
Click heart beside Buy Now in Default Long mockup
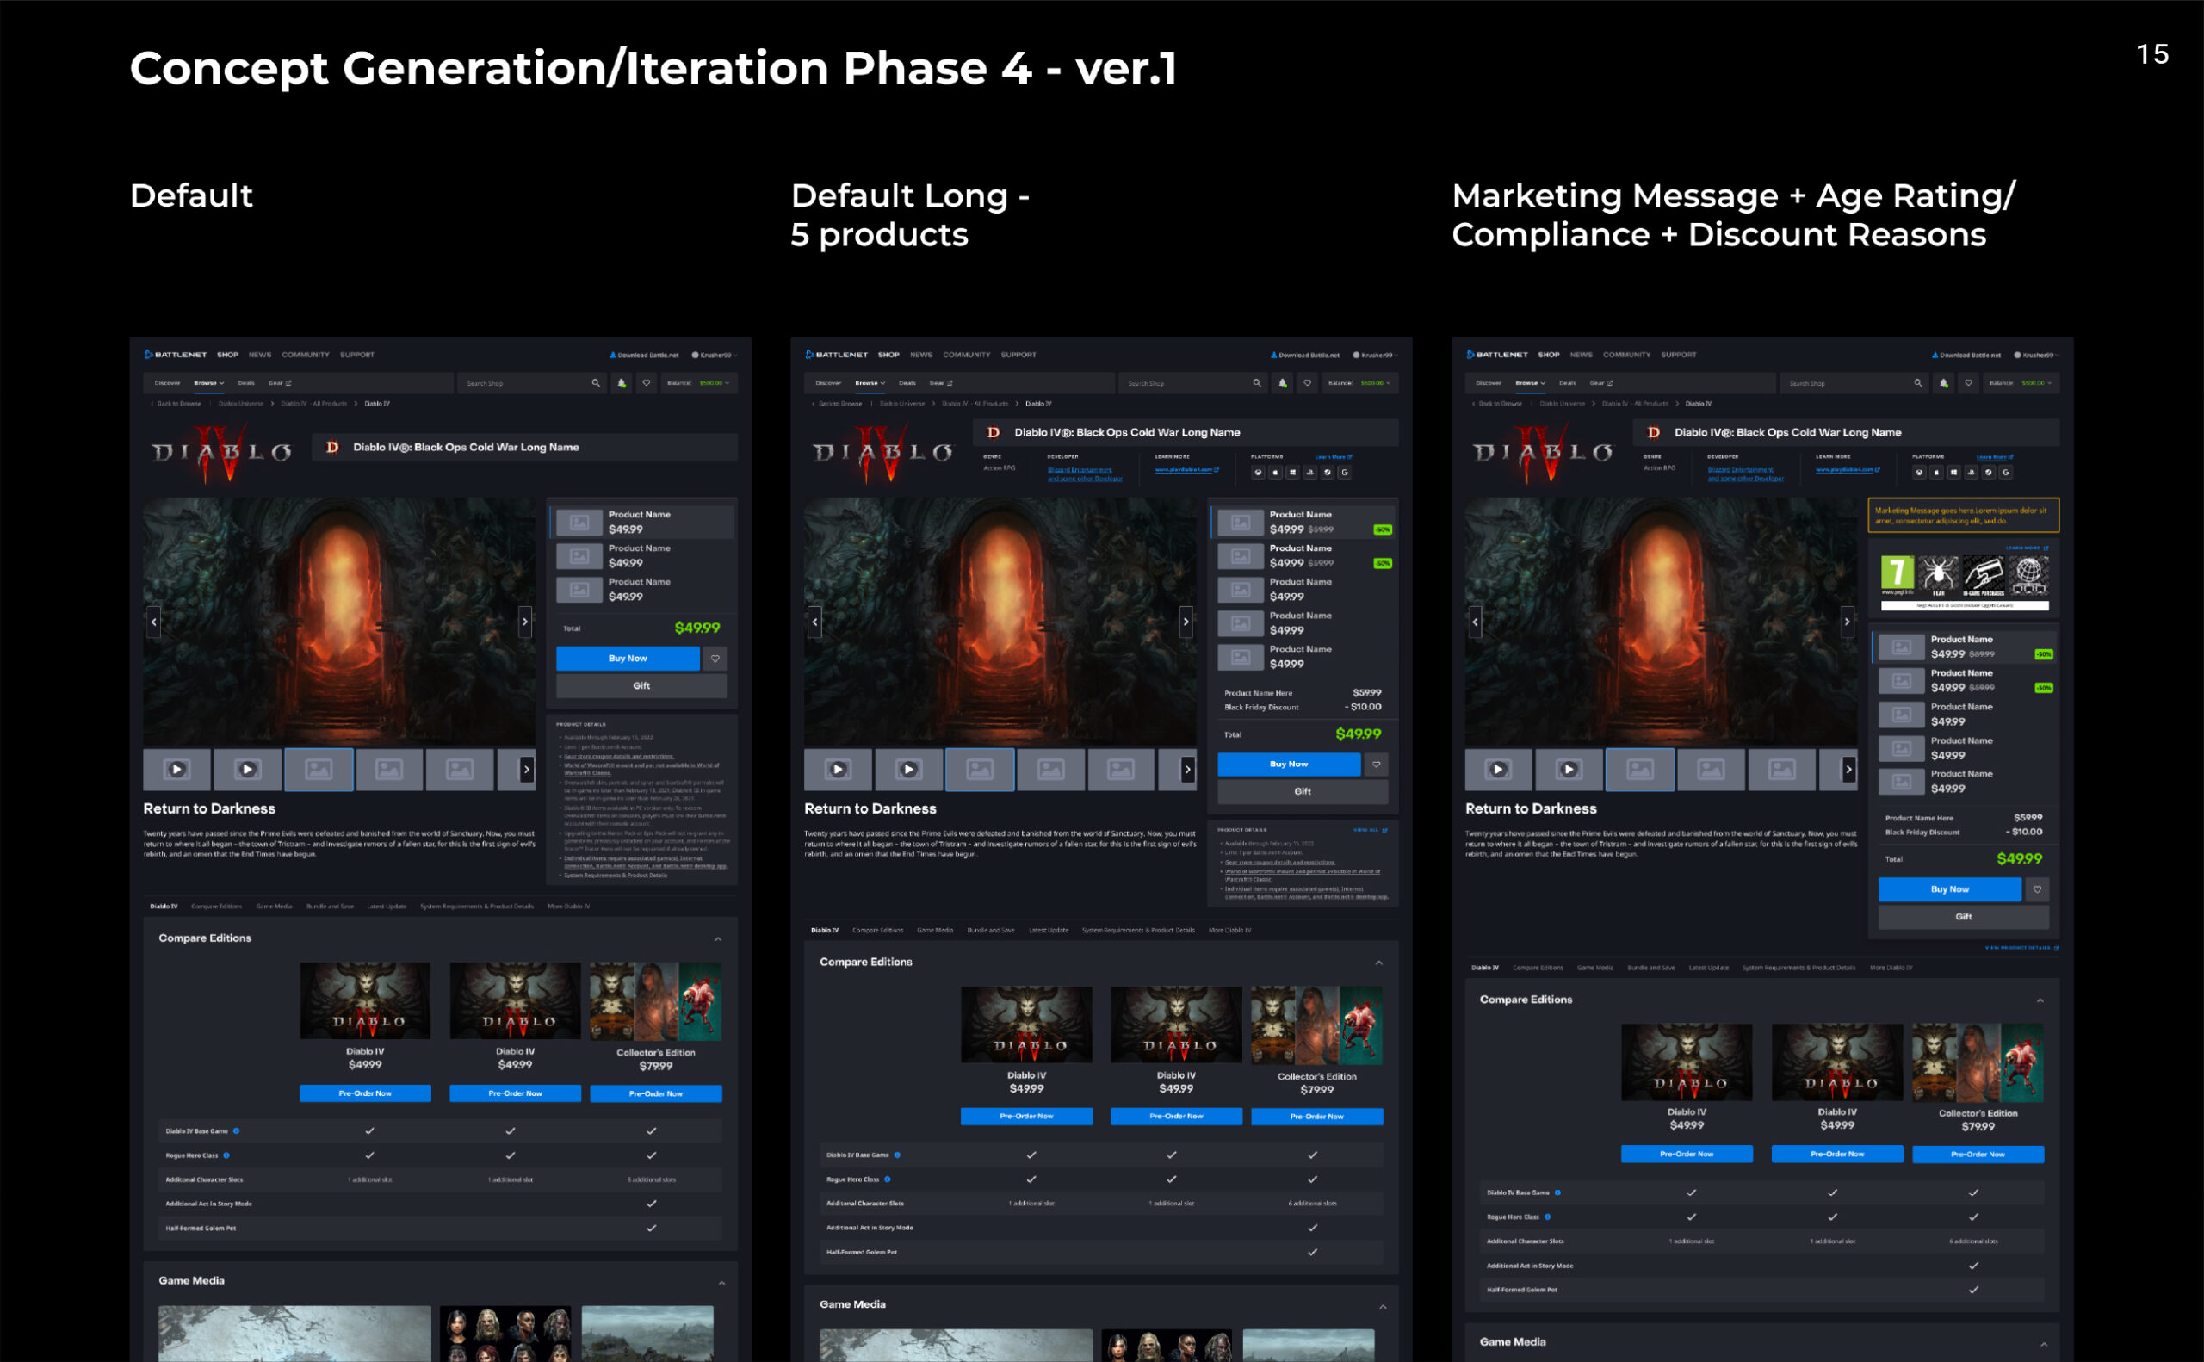tap(1377, 764)
